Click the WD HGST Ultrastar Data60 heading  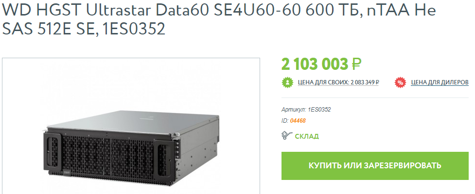point(219,10)
